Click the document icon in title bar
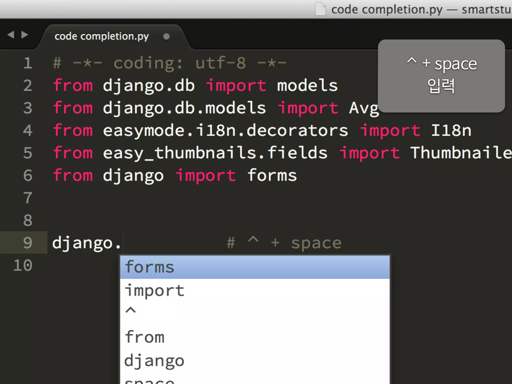This screenshot has width=512, height=384. tap(320, 9)
